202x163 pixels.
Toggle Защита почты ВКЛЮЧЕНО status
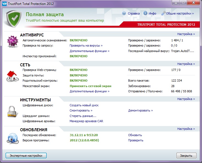pos(79,75)
